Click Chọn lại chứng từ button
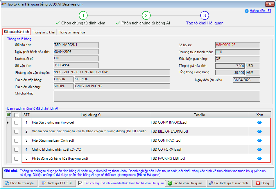Screen dimensions: 276x189 point(20,183)
